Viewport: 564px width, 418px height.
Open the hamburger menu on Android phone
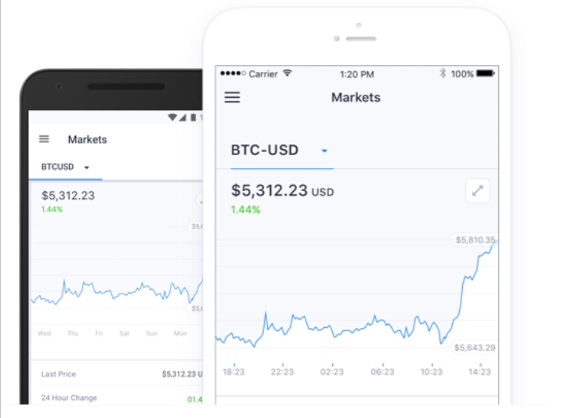pos(44,139)
